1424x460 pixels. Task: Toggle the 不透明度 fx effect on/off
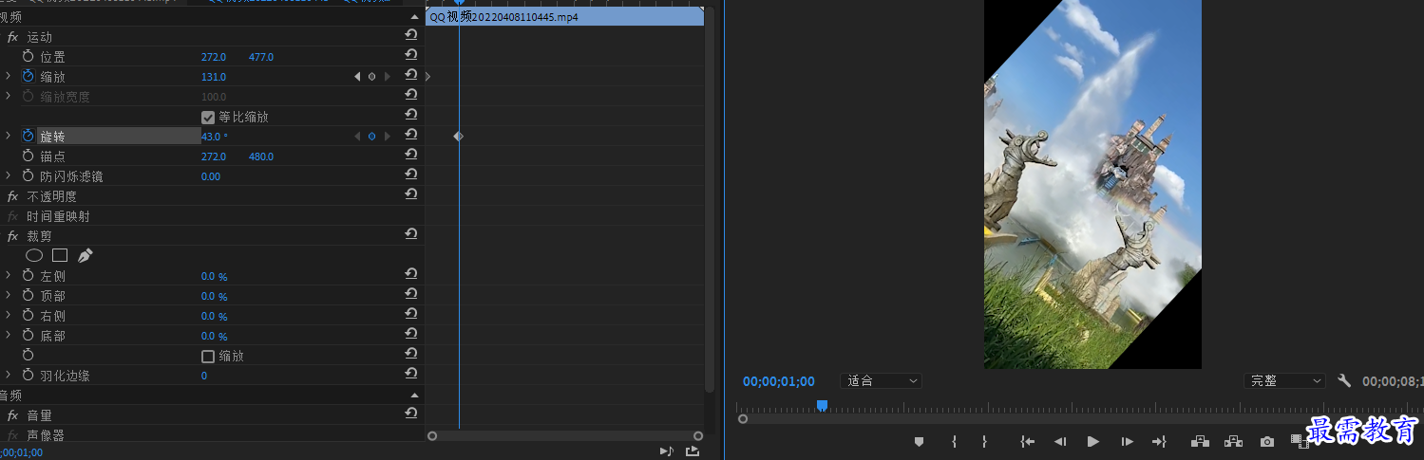tap(12, 196)
